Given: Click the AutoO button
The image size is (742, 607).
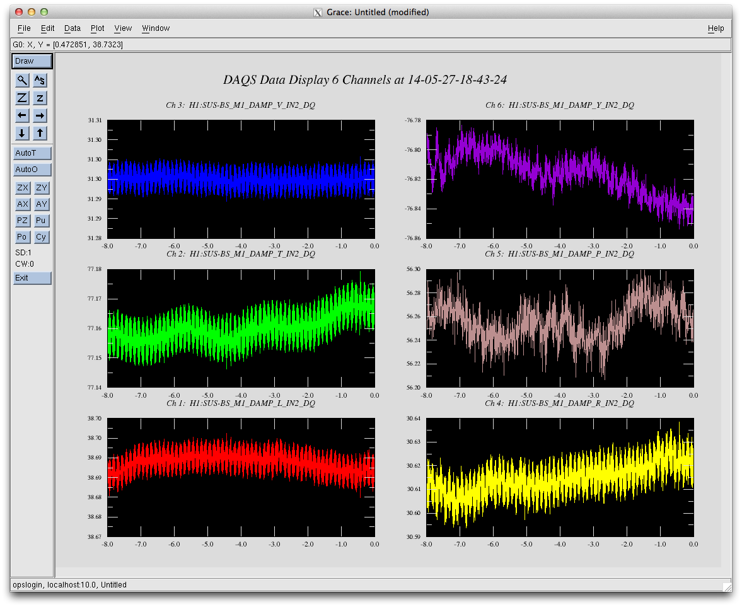Looking at the screenshot, I should pyautogui.click(x=32, y=170).
